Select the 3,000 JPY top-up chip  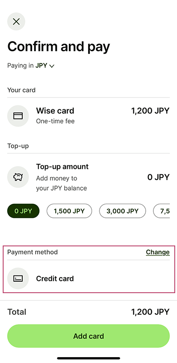(x=123, y=211)
